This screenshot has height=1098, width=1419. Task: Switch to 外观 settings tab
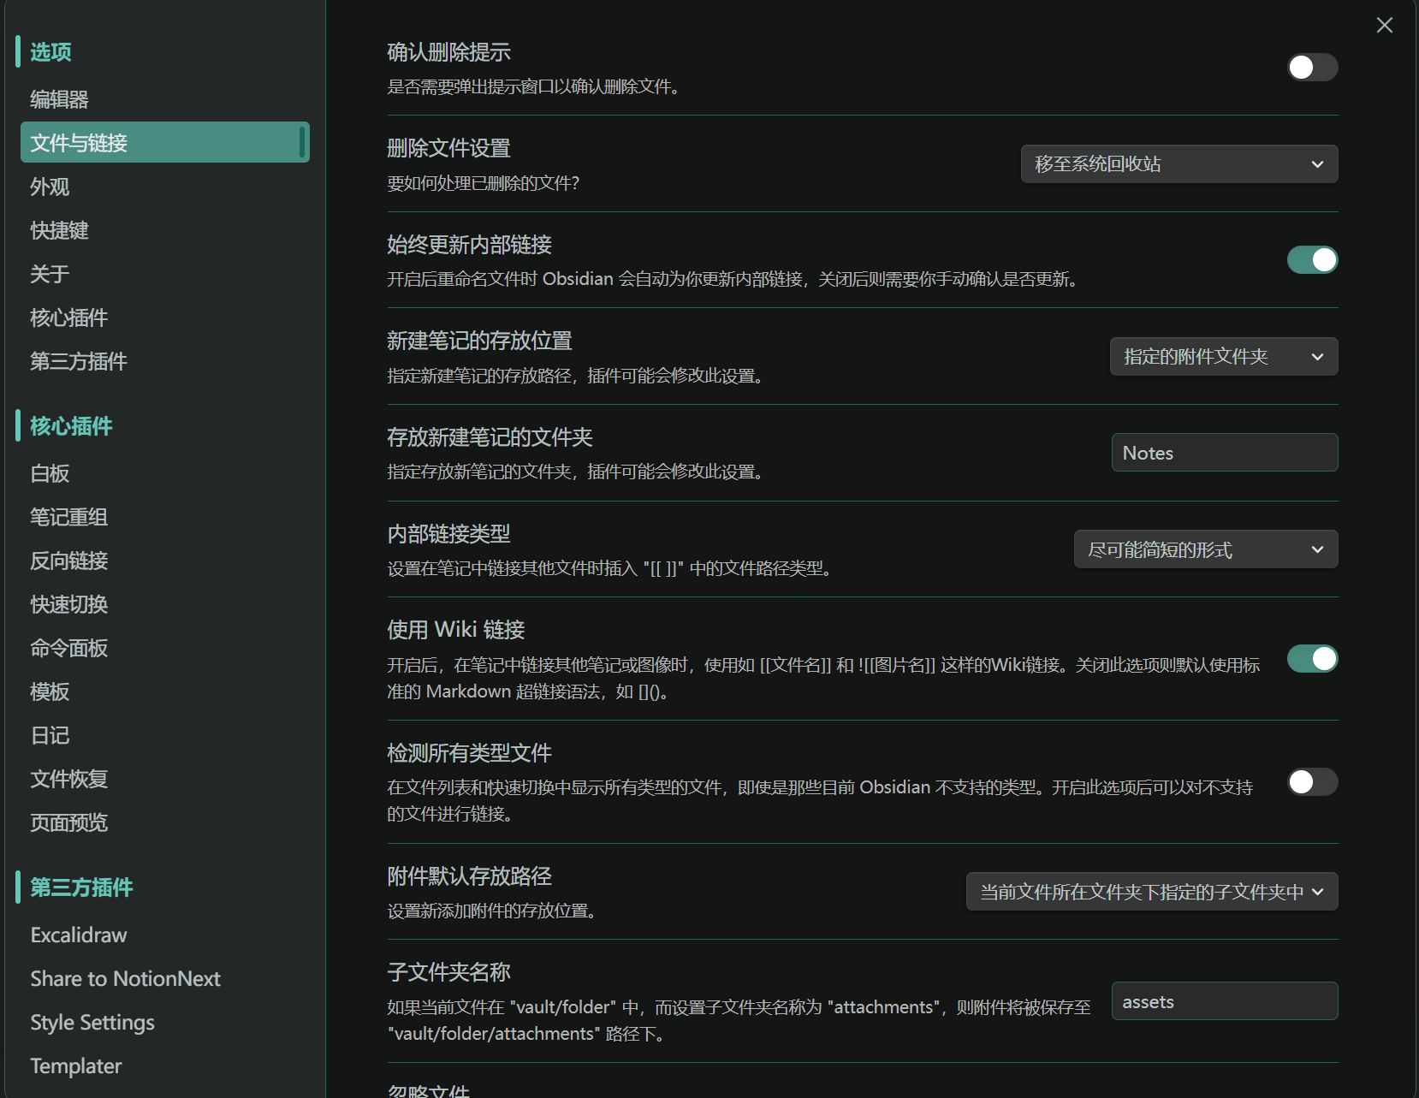(x=50, y=187)
